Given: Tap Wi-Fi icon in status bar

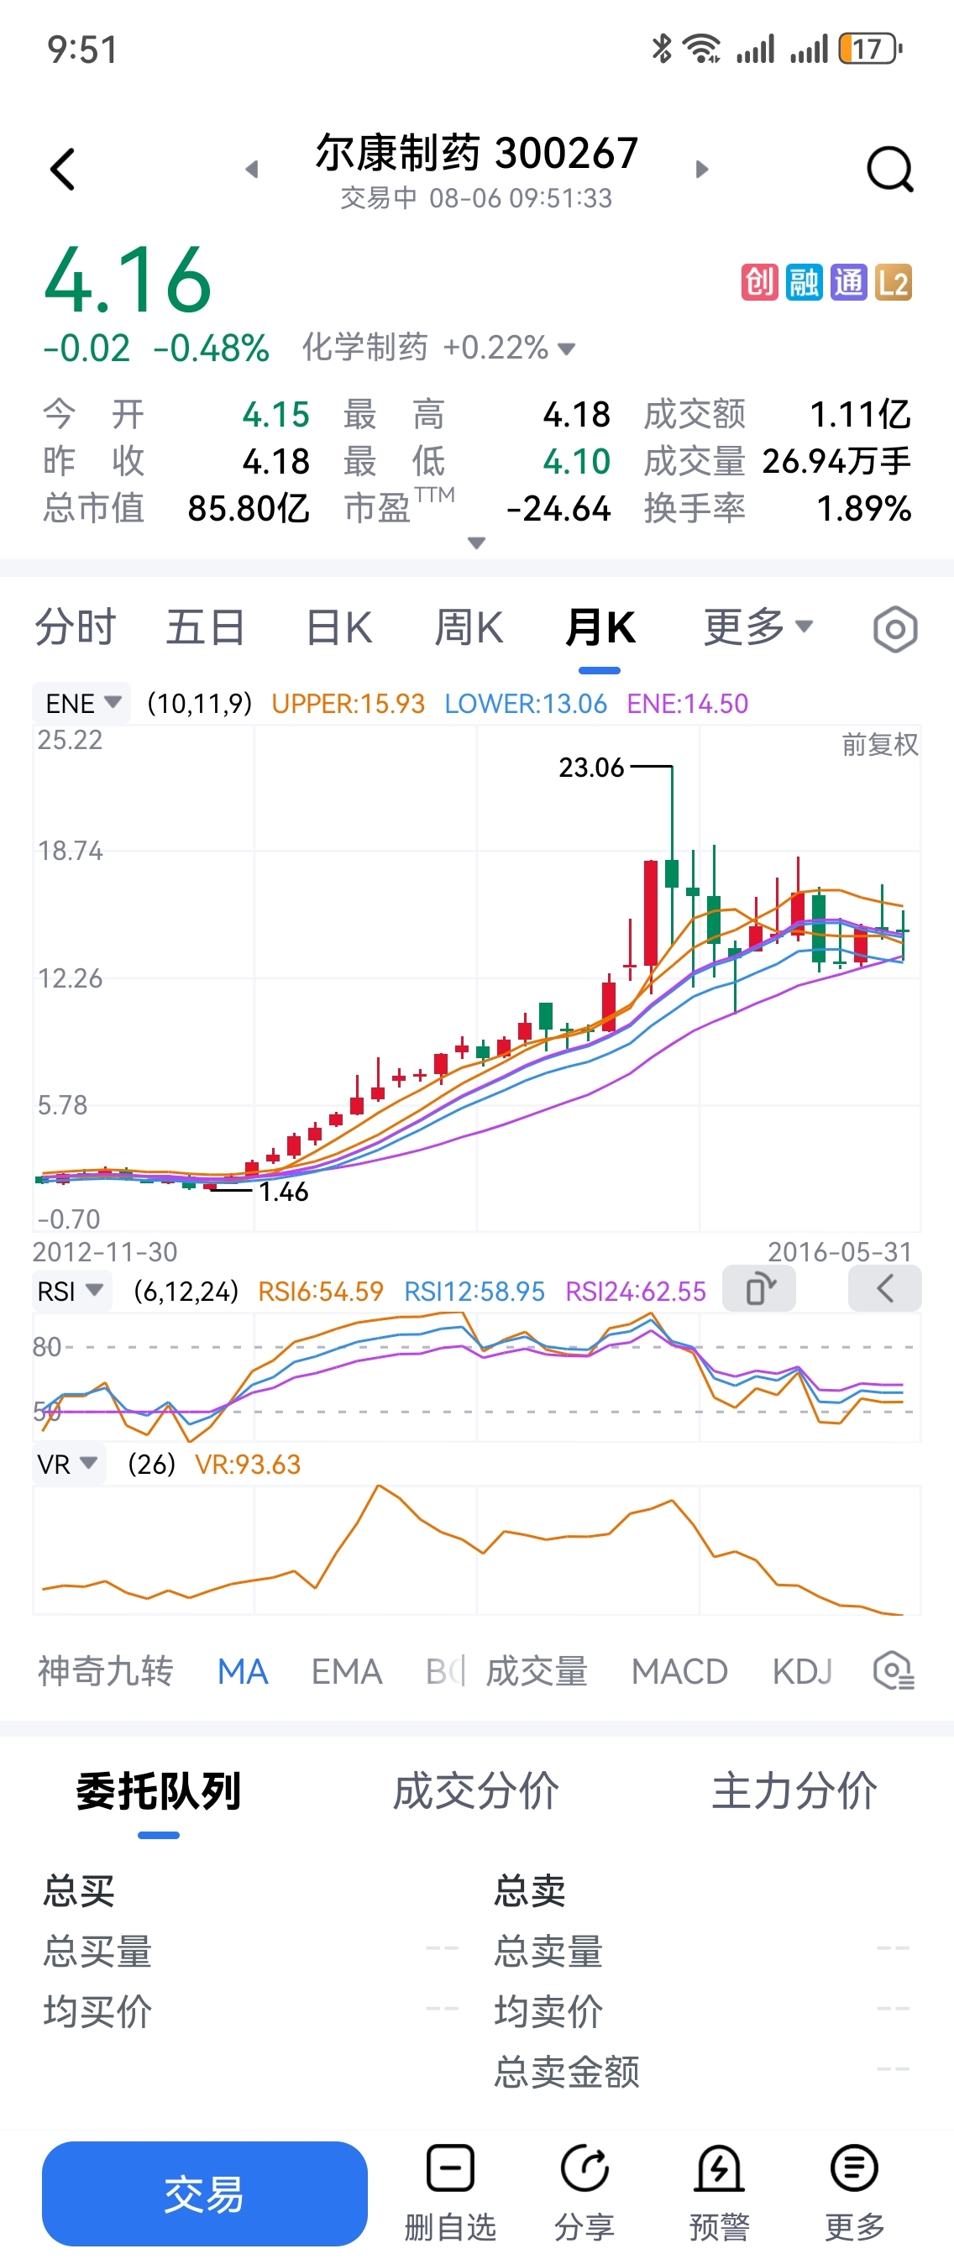Looking at the screenshot, I should coord(702,49).
